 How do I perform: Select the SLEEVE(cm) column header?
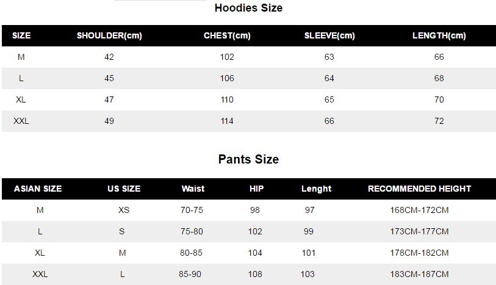point(329,35)
